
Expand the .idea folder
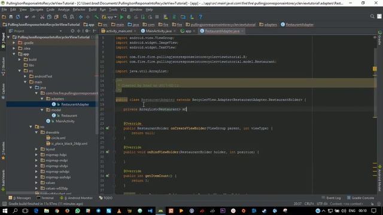click(x=14, y=48)
